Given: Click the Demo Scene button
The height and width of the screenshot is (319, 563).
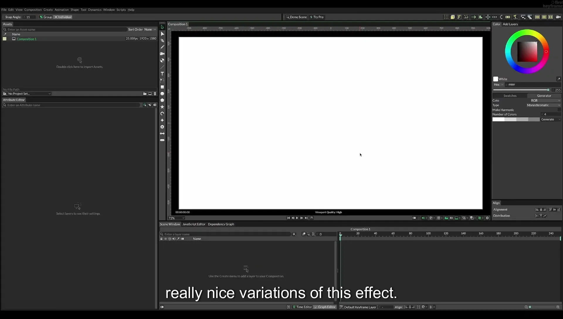Looking at the screenshot, I should [296, 17].
